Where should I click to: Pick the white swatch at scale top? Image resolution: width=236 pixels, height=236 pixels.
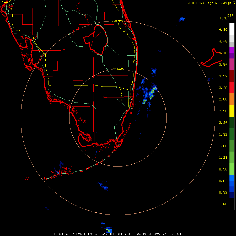point(232,29)
